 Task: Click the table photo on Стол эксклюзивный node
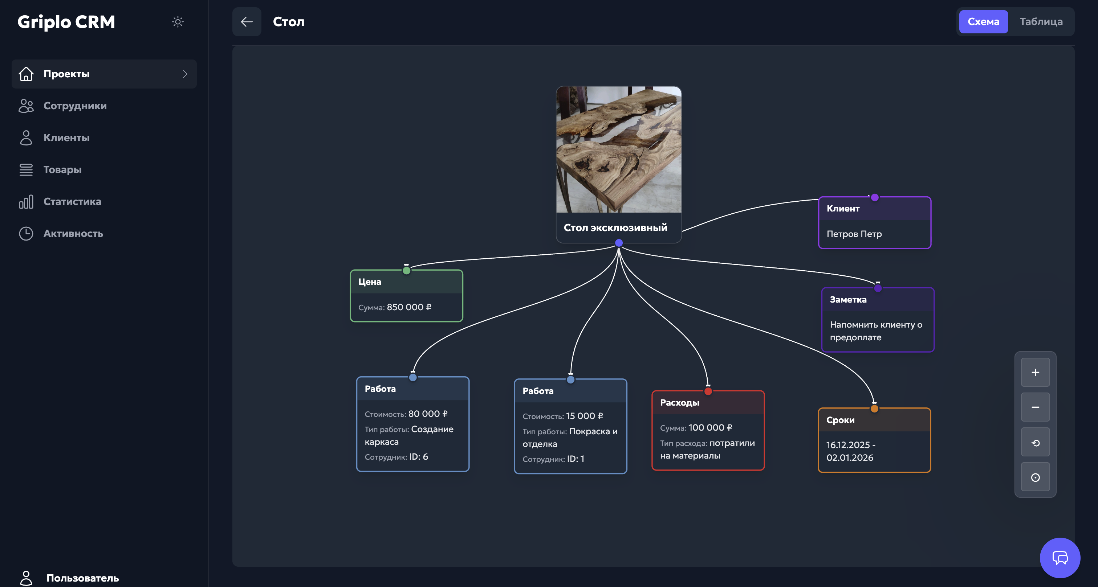(x=618, y=149)
